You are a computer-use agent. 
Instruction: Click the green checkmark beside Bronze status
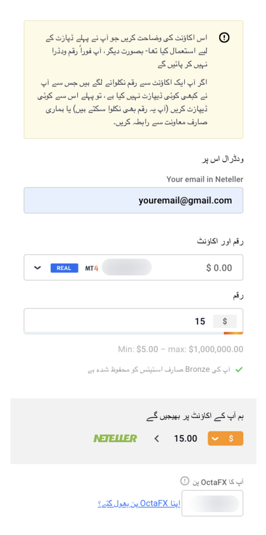(239, 369)
